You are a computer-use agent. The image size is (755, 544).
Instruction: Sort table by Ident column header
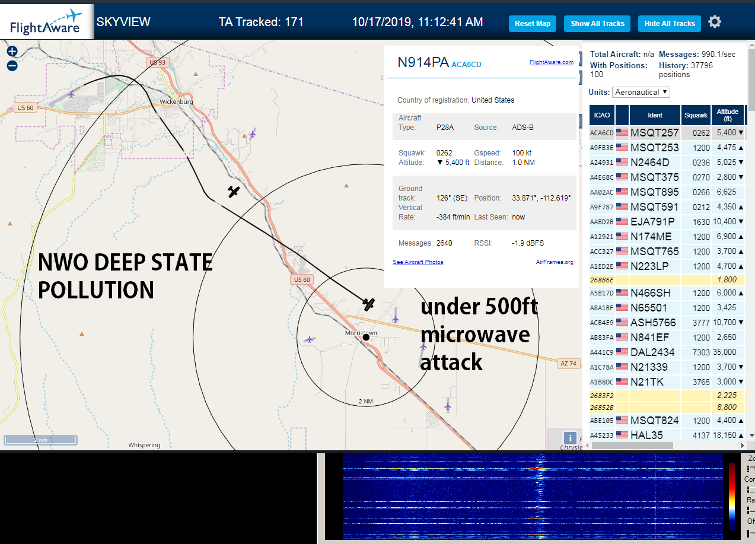(x=655, y=115)
